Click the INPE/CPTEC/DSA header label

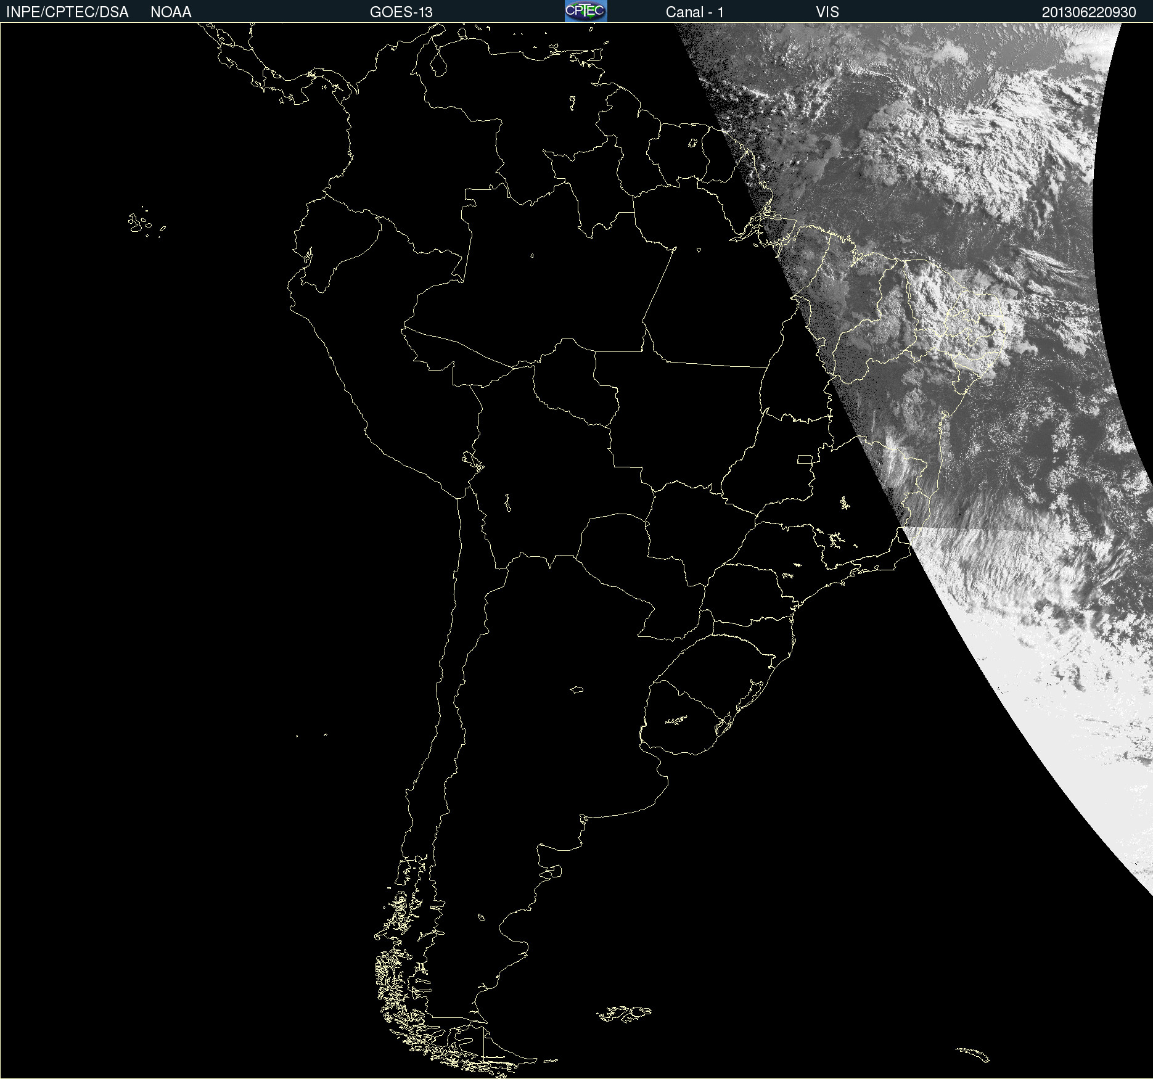[67, 12]
